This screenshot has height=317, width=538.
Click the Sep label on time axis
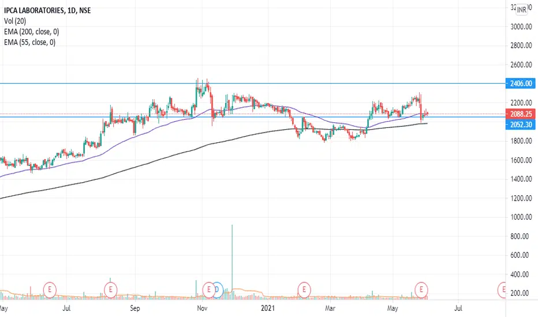tap(135, 308)
